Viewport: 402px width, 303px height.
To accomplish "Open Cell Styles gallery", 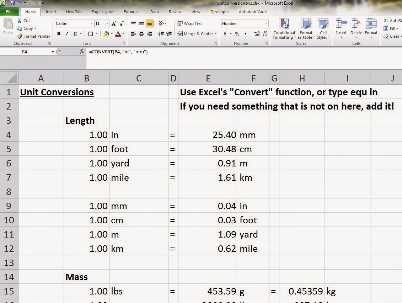I will coord(323,29).
